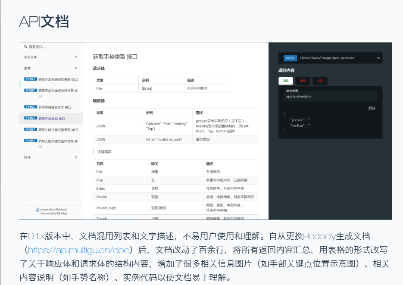Image resolution: width=403 pixels, height=285 pixels.
Task: Collapse the 图像 section chevron
Action: (x=76, y=68)
